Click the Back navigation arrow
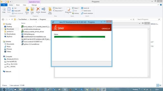 coord(3,19)
